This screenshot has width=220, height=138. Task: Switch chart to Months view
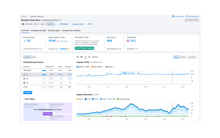point(183,57)
